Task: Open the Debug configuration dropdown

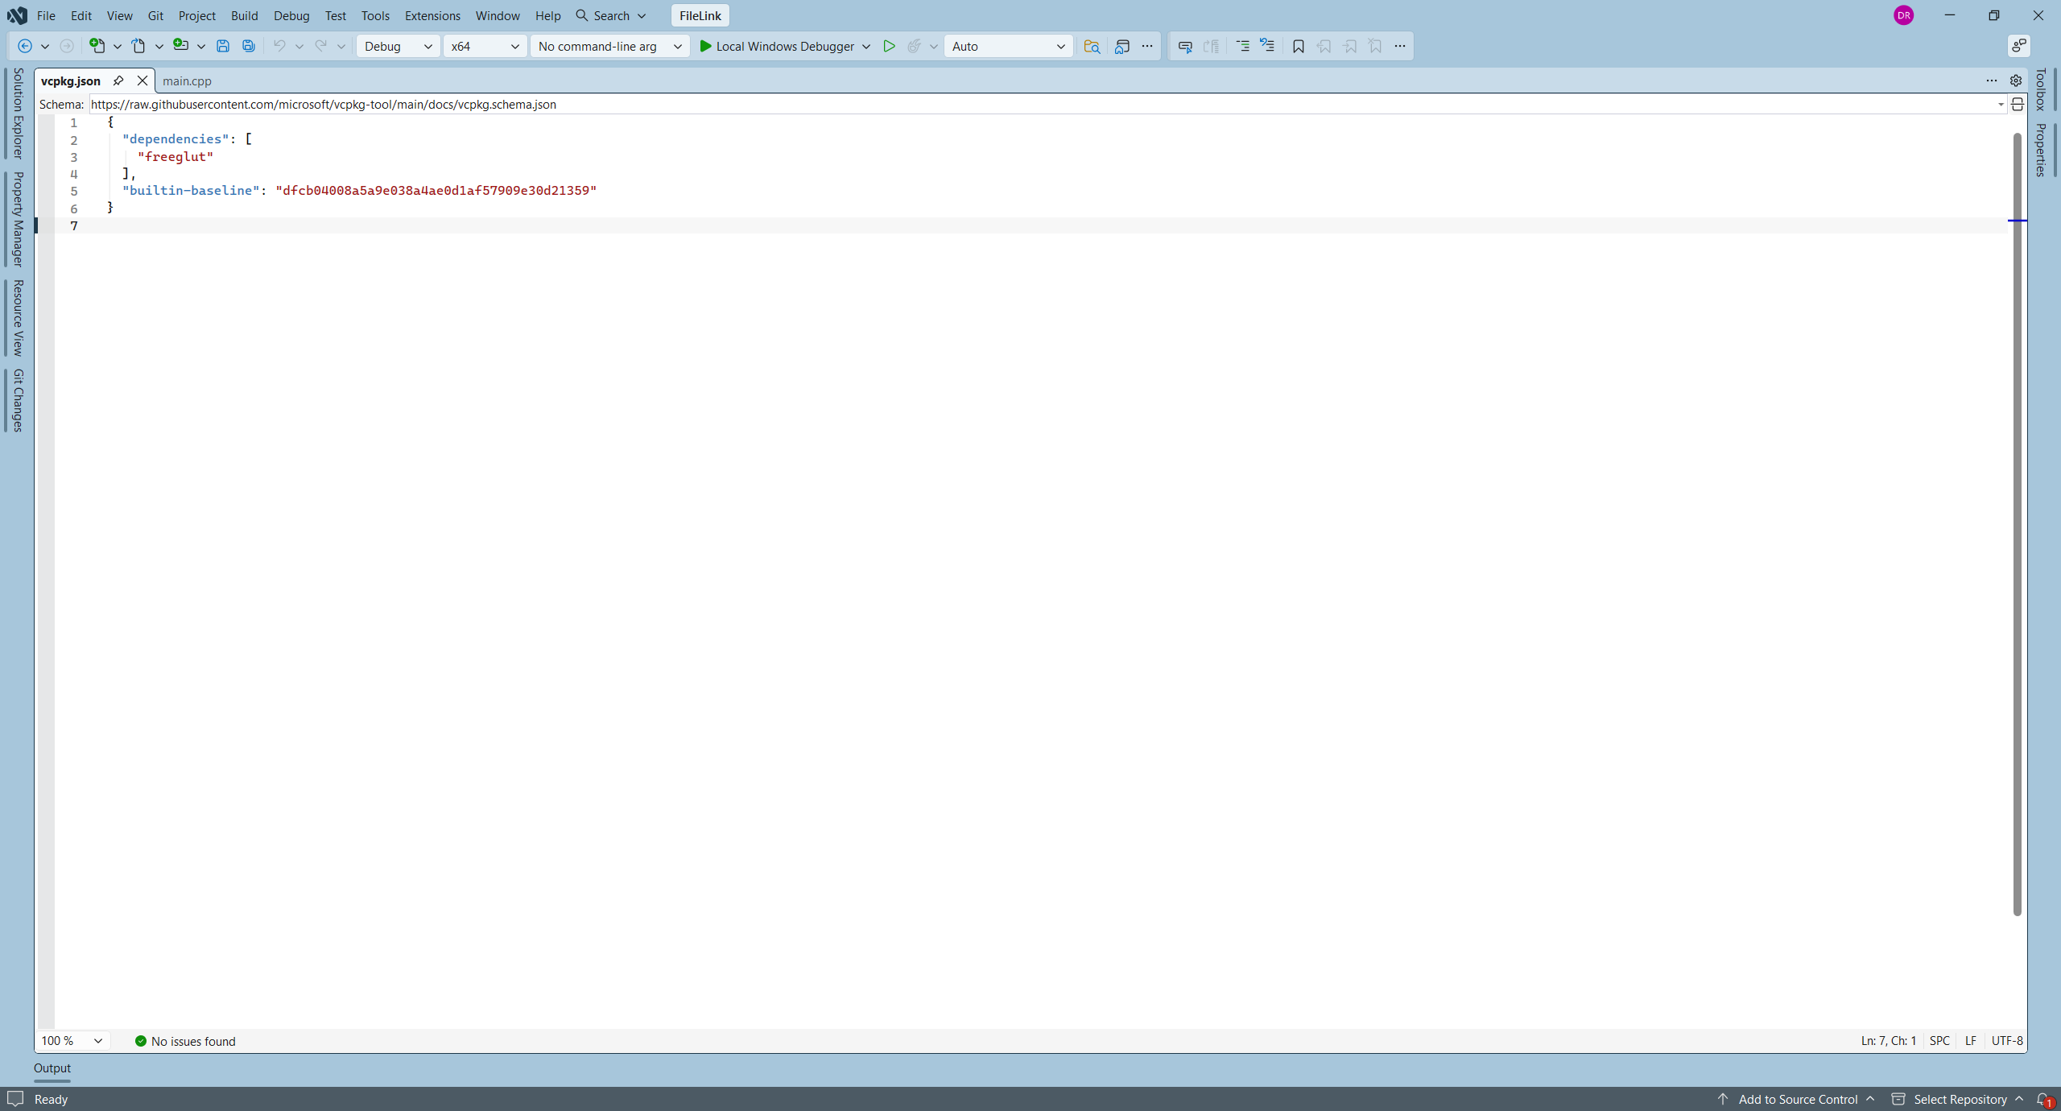Action: [399, 47]
